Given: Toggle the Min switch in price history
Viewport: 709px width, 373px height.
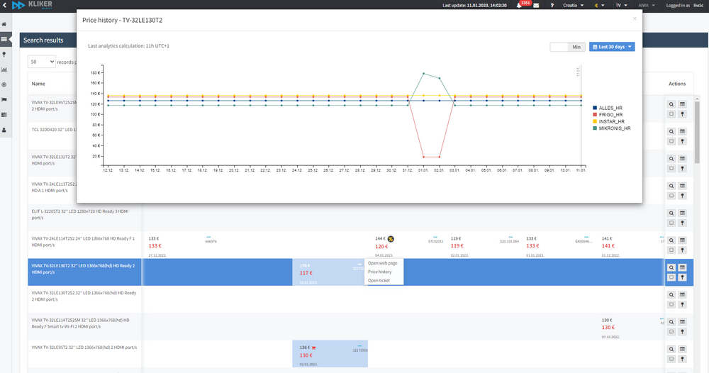Looking at the screenshot, I should click(x=567, y=47).
